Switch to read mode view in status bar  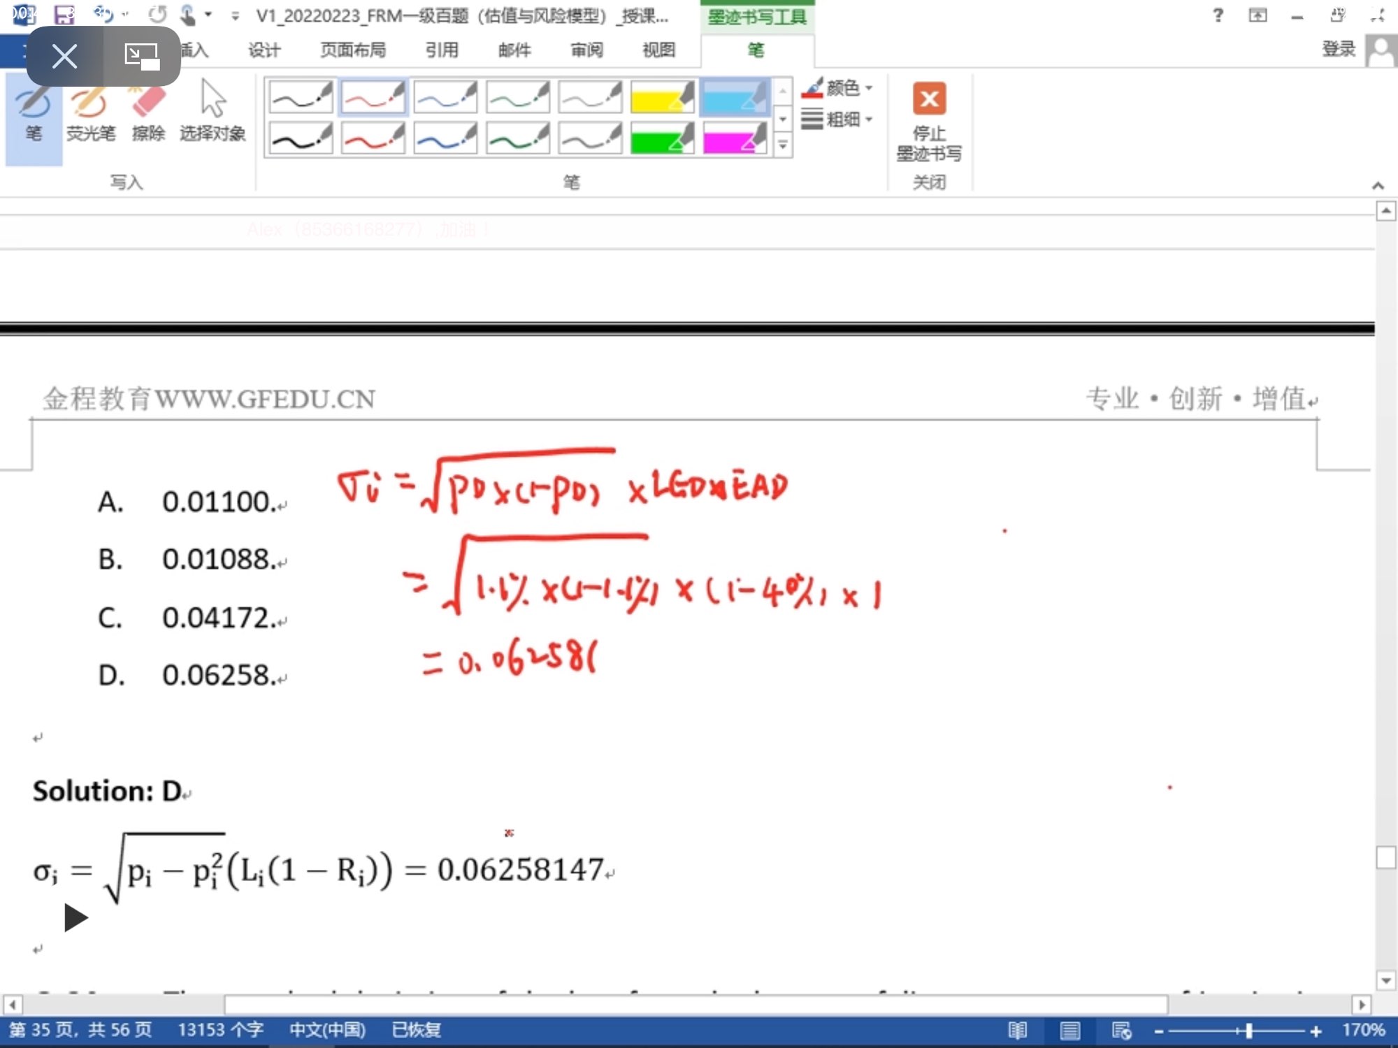tap(1018, 1030)
